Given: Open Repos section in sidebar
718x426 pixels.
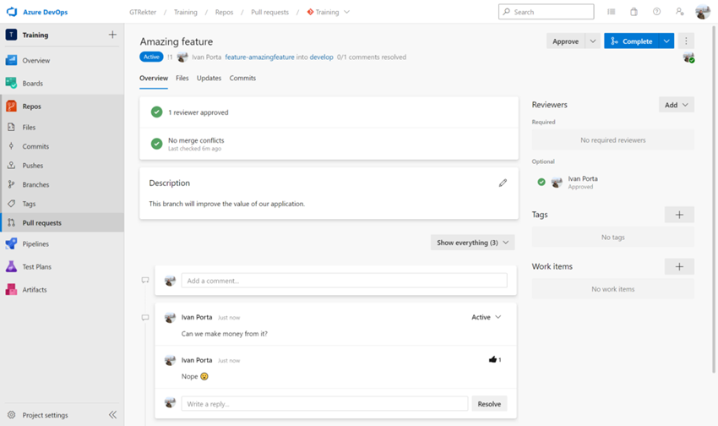Looking at the screenshot, I should tap(31, 106).
